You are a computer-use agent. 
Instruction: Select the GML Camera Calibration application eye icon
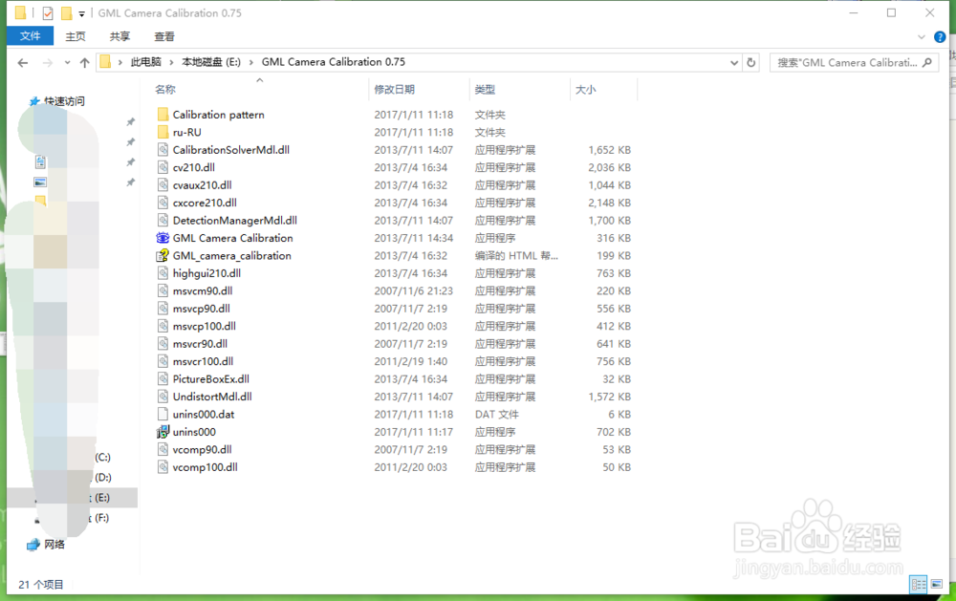pos(163,238)
